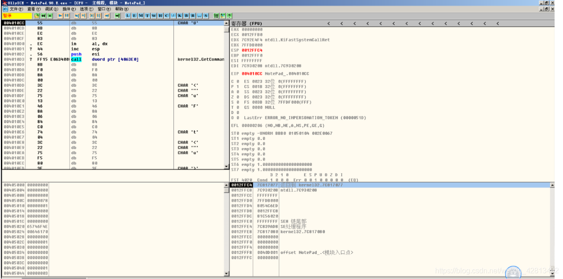Image resolution: width=563 pixels, height=279 pixels.
Task: Open Breakpoints window with B button
Action: tap(186, 15)
